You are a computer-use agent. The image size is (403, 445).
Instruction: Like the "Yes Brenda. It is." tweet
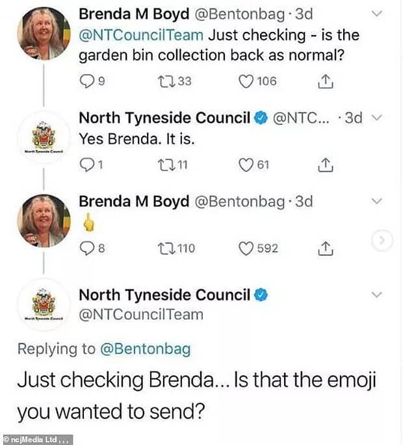coord(246,165)
